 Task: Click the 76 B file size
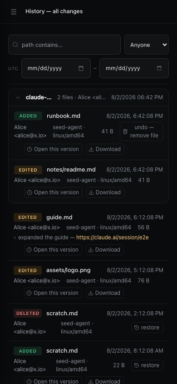(143, 281)
